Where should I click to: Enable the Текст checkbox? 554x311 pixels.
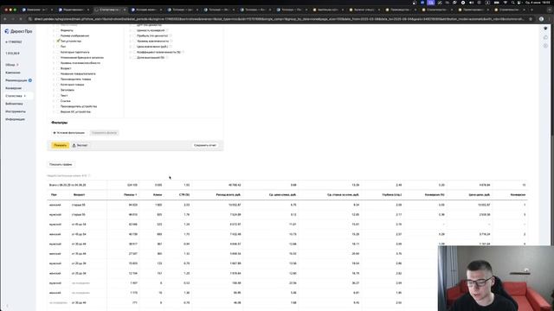58,95
